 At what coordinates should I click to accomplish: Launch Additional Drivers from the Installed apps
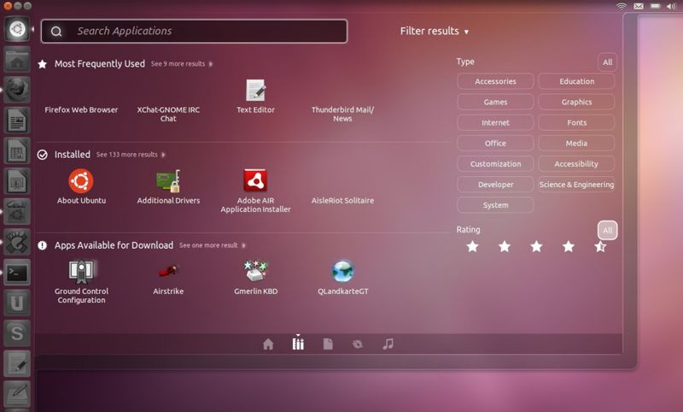[168, 181]
